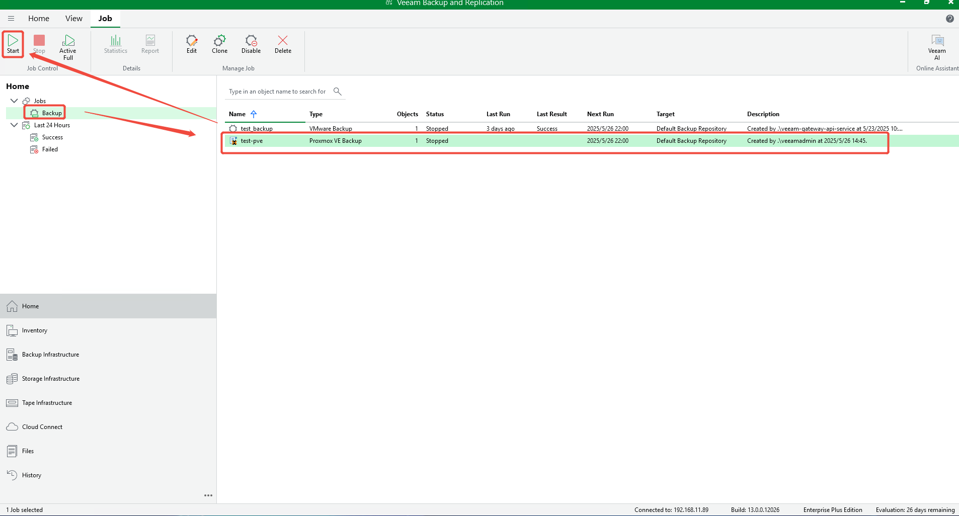Start the selected backup job

tap(13, 44)
